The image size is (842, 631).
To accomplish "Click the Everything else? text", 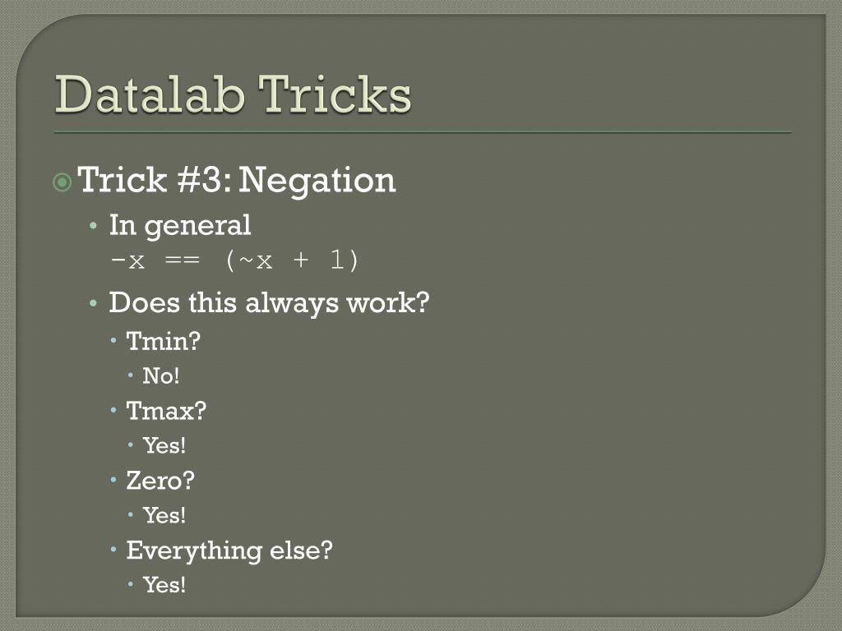I will 229,550.
